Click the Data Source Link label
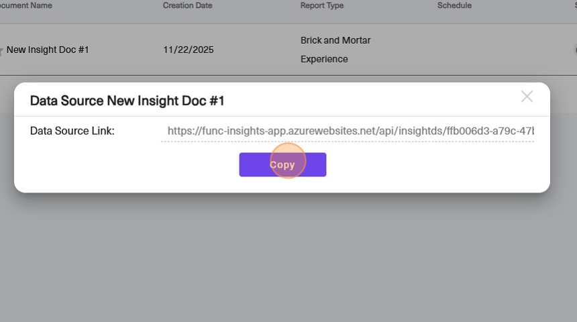Viewport: 577px width, 322px height. point(72,131)
